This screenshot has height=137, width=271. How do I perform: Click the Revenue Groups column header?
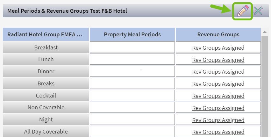click(218, 34)
